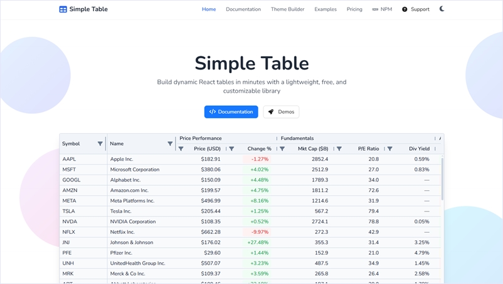Open the P/E Ratio filter
The height and width of the screenshot is (284, 503).
click(x=339, y=149)
